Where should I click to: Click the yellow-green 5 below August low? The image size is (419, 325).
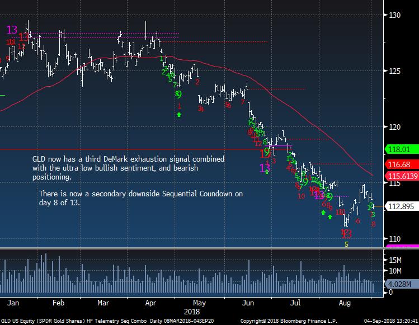(x=347, y=244)
